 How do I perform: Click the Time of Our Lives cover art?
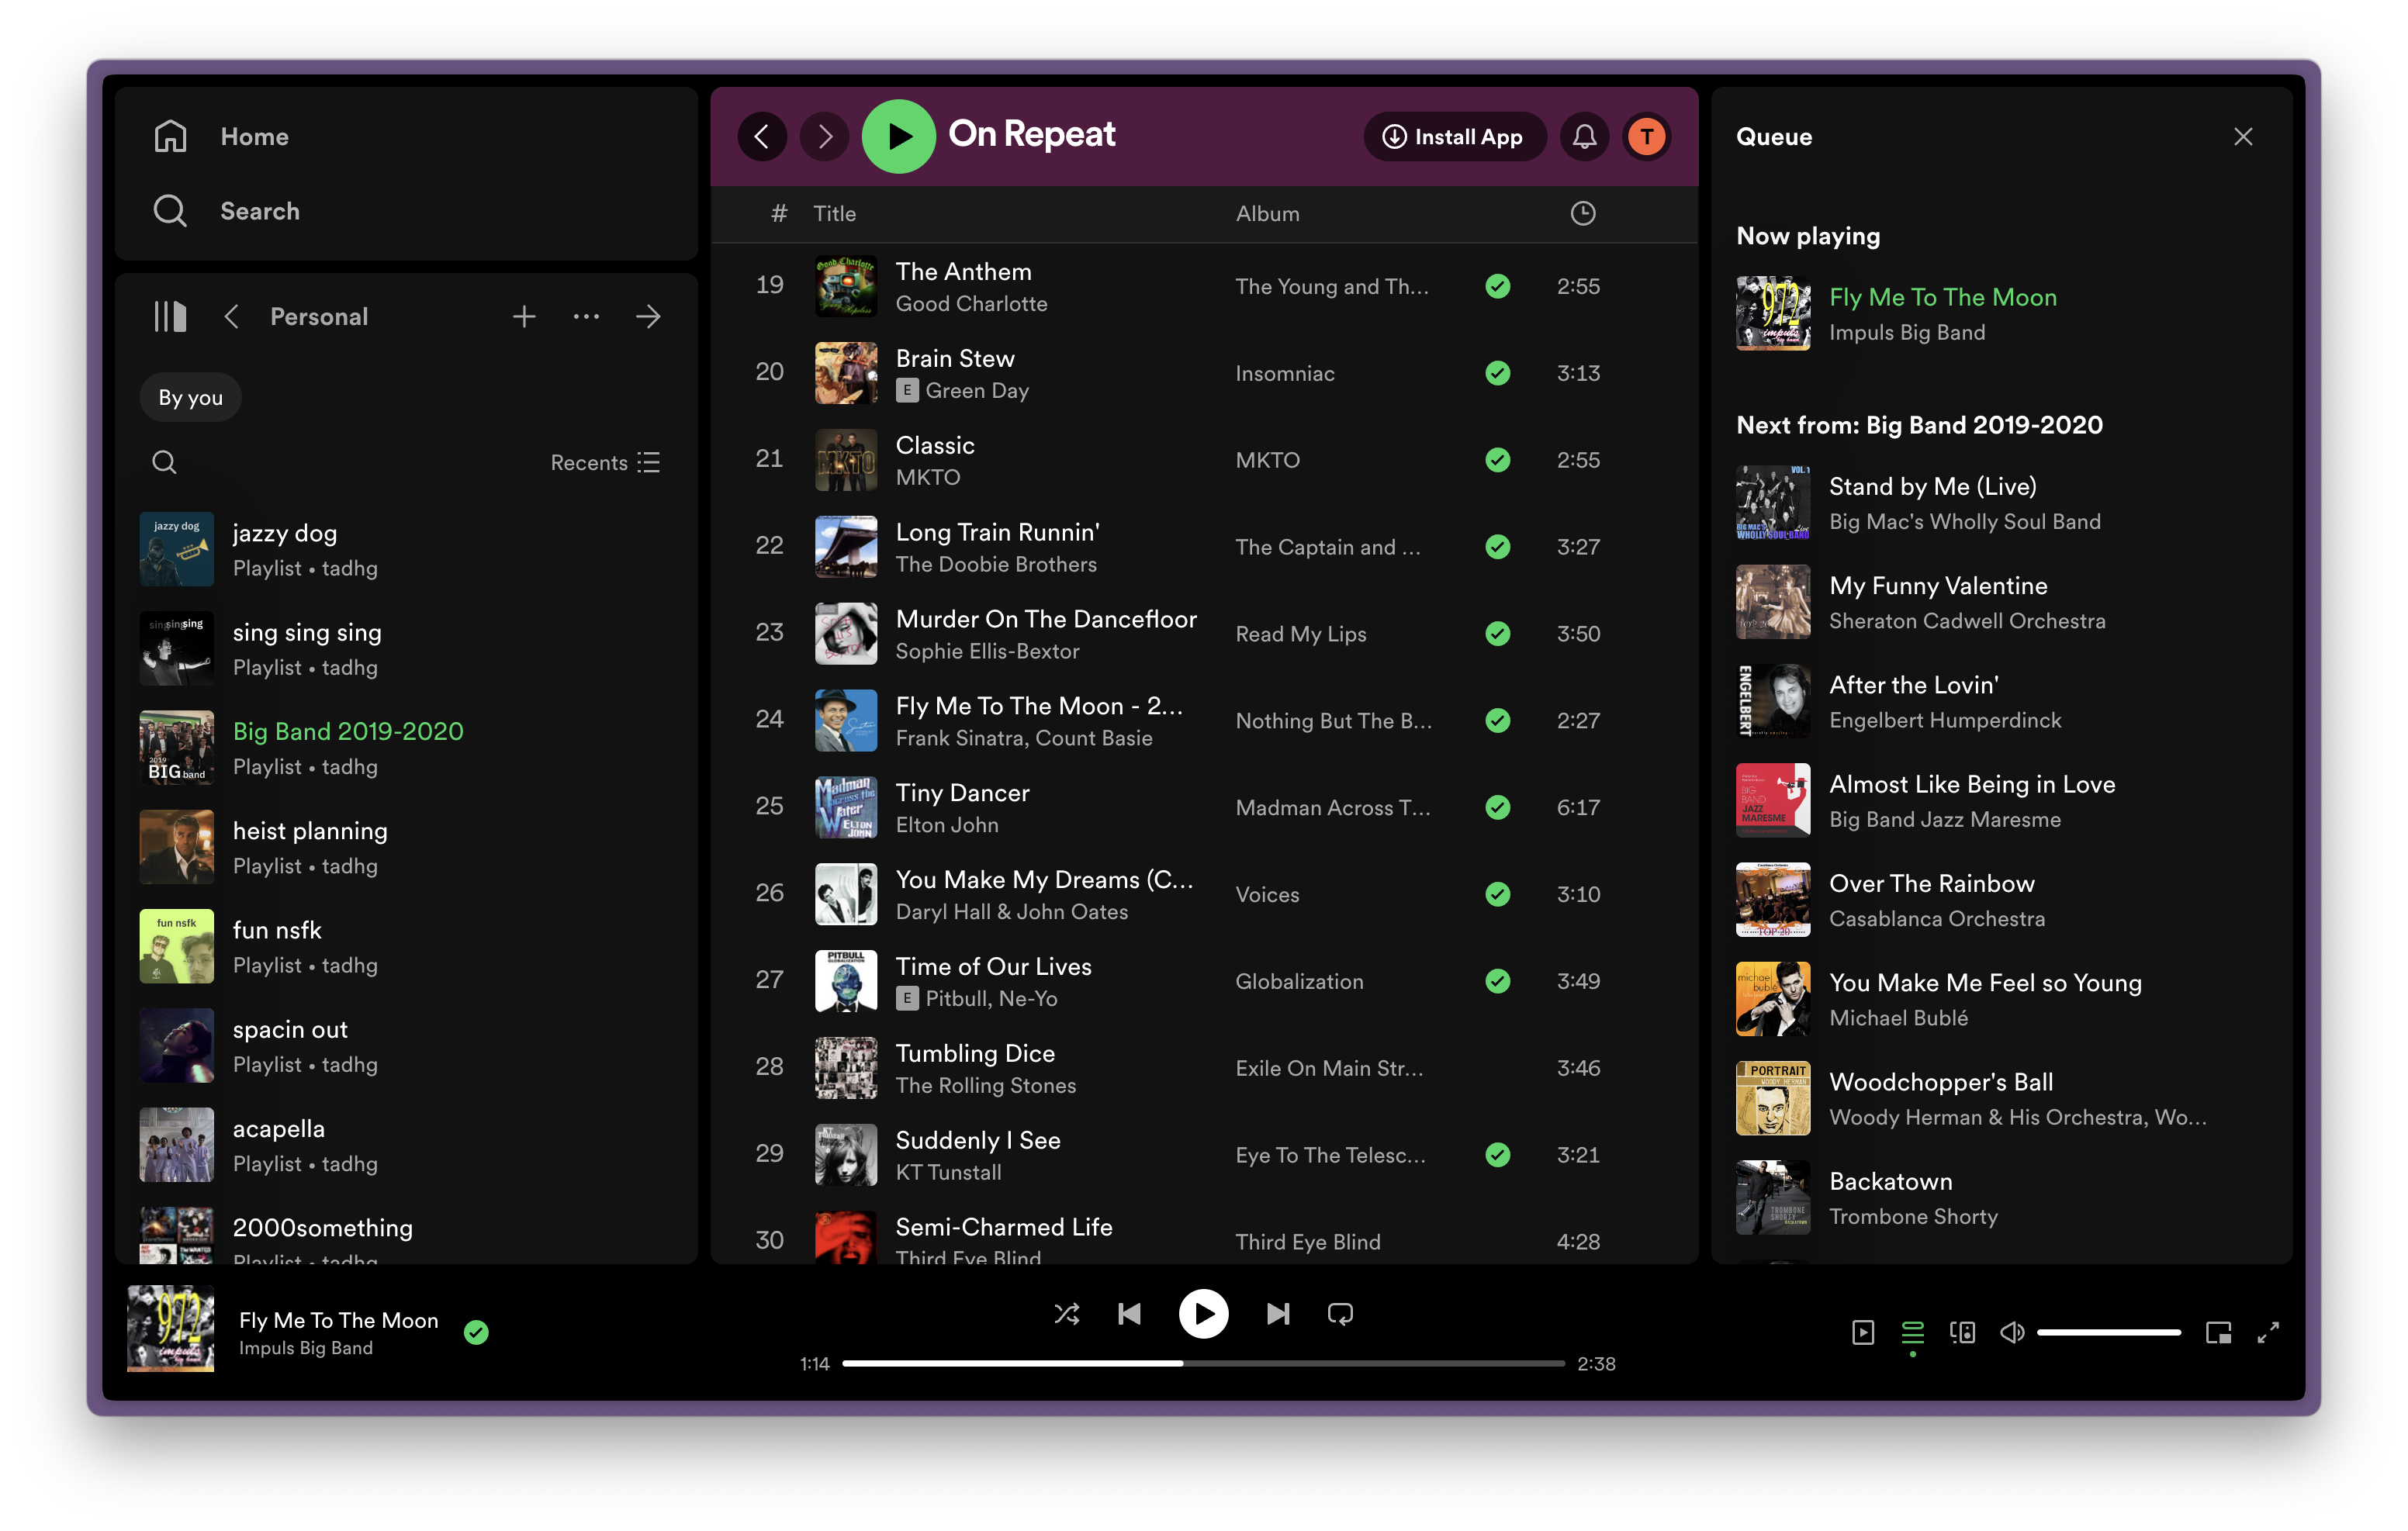(845, 981)
